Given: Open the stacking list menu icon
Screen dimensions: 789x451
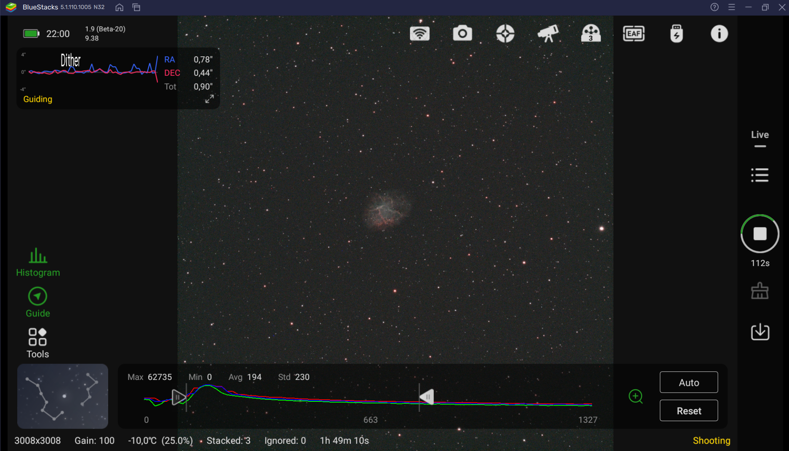Looking at the screenshot, I should coord(760,175).
